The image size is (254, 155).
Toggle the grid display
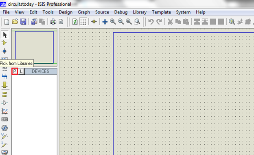pos(83,22)
